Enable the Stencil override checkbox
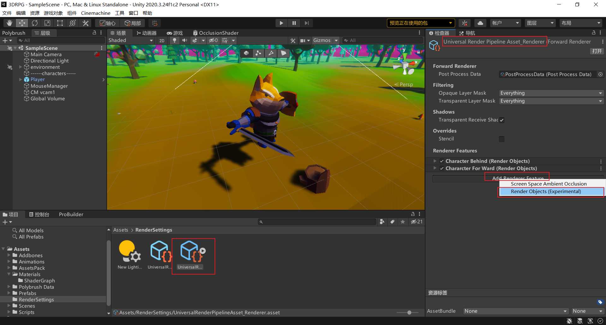The width and height of the screenshot is (606, 325). pos(502,139)
